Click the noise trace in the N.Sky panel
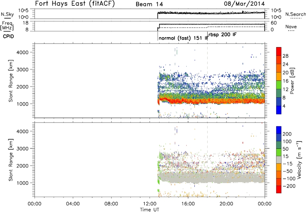This screenshot has width=306, height=212. point(211,13)
